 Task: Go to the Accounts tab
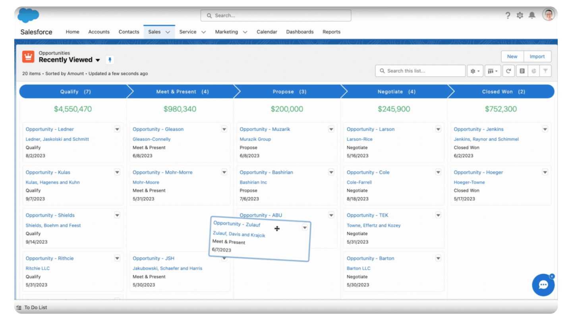coord(99,32)
